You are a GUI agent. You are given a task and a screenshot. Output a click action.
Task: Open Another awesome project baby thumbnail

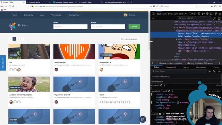tap(29, 84)
